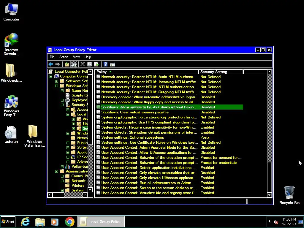This screenshot has width=304, height=228.
Task: Click the Up One Level folder icon
Action: click(67, 64)
